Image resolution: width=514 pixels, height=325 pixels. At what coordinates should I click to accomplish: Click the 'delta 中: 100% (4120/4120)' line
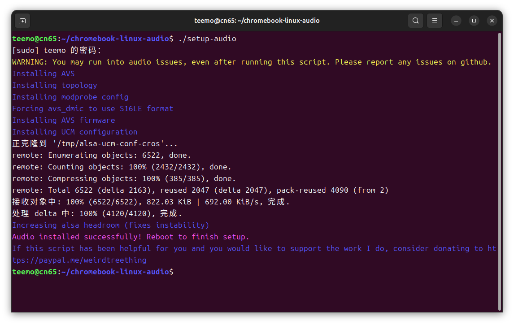pyautogui.click(x=97, y=214)
